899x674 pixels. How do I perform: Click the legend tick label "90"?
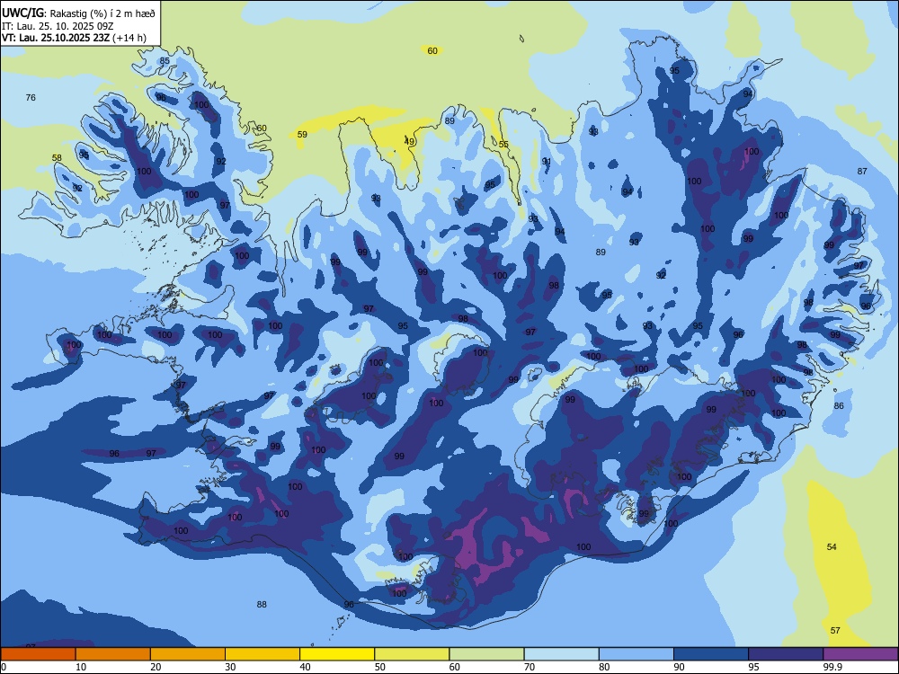coord(679,667)
